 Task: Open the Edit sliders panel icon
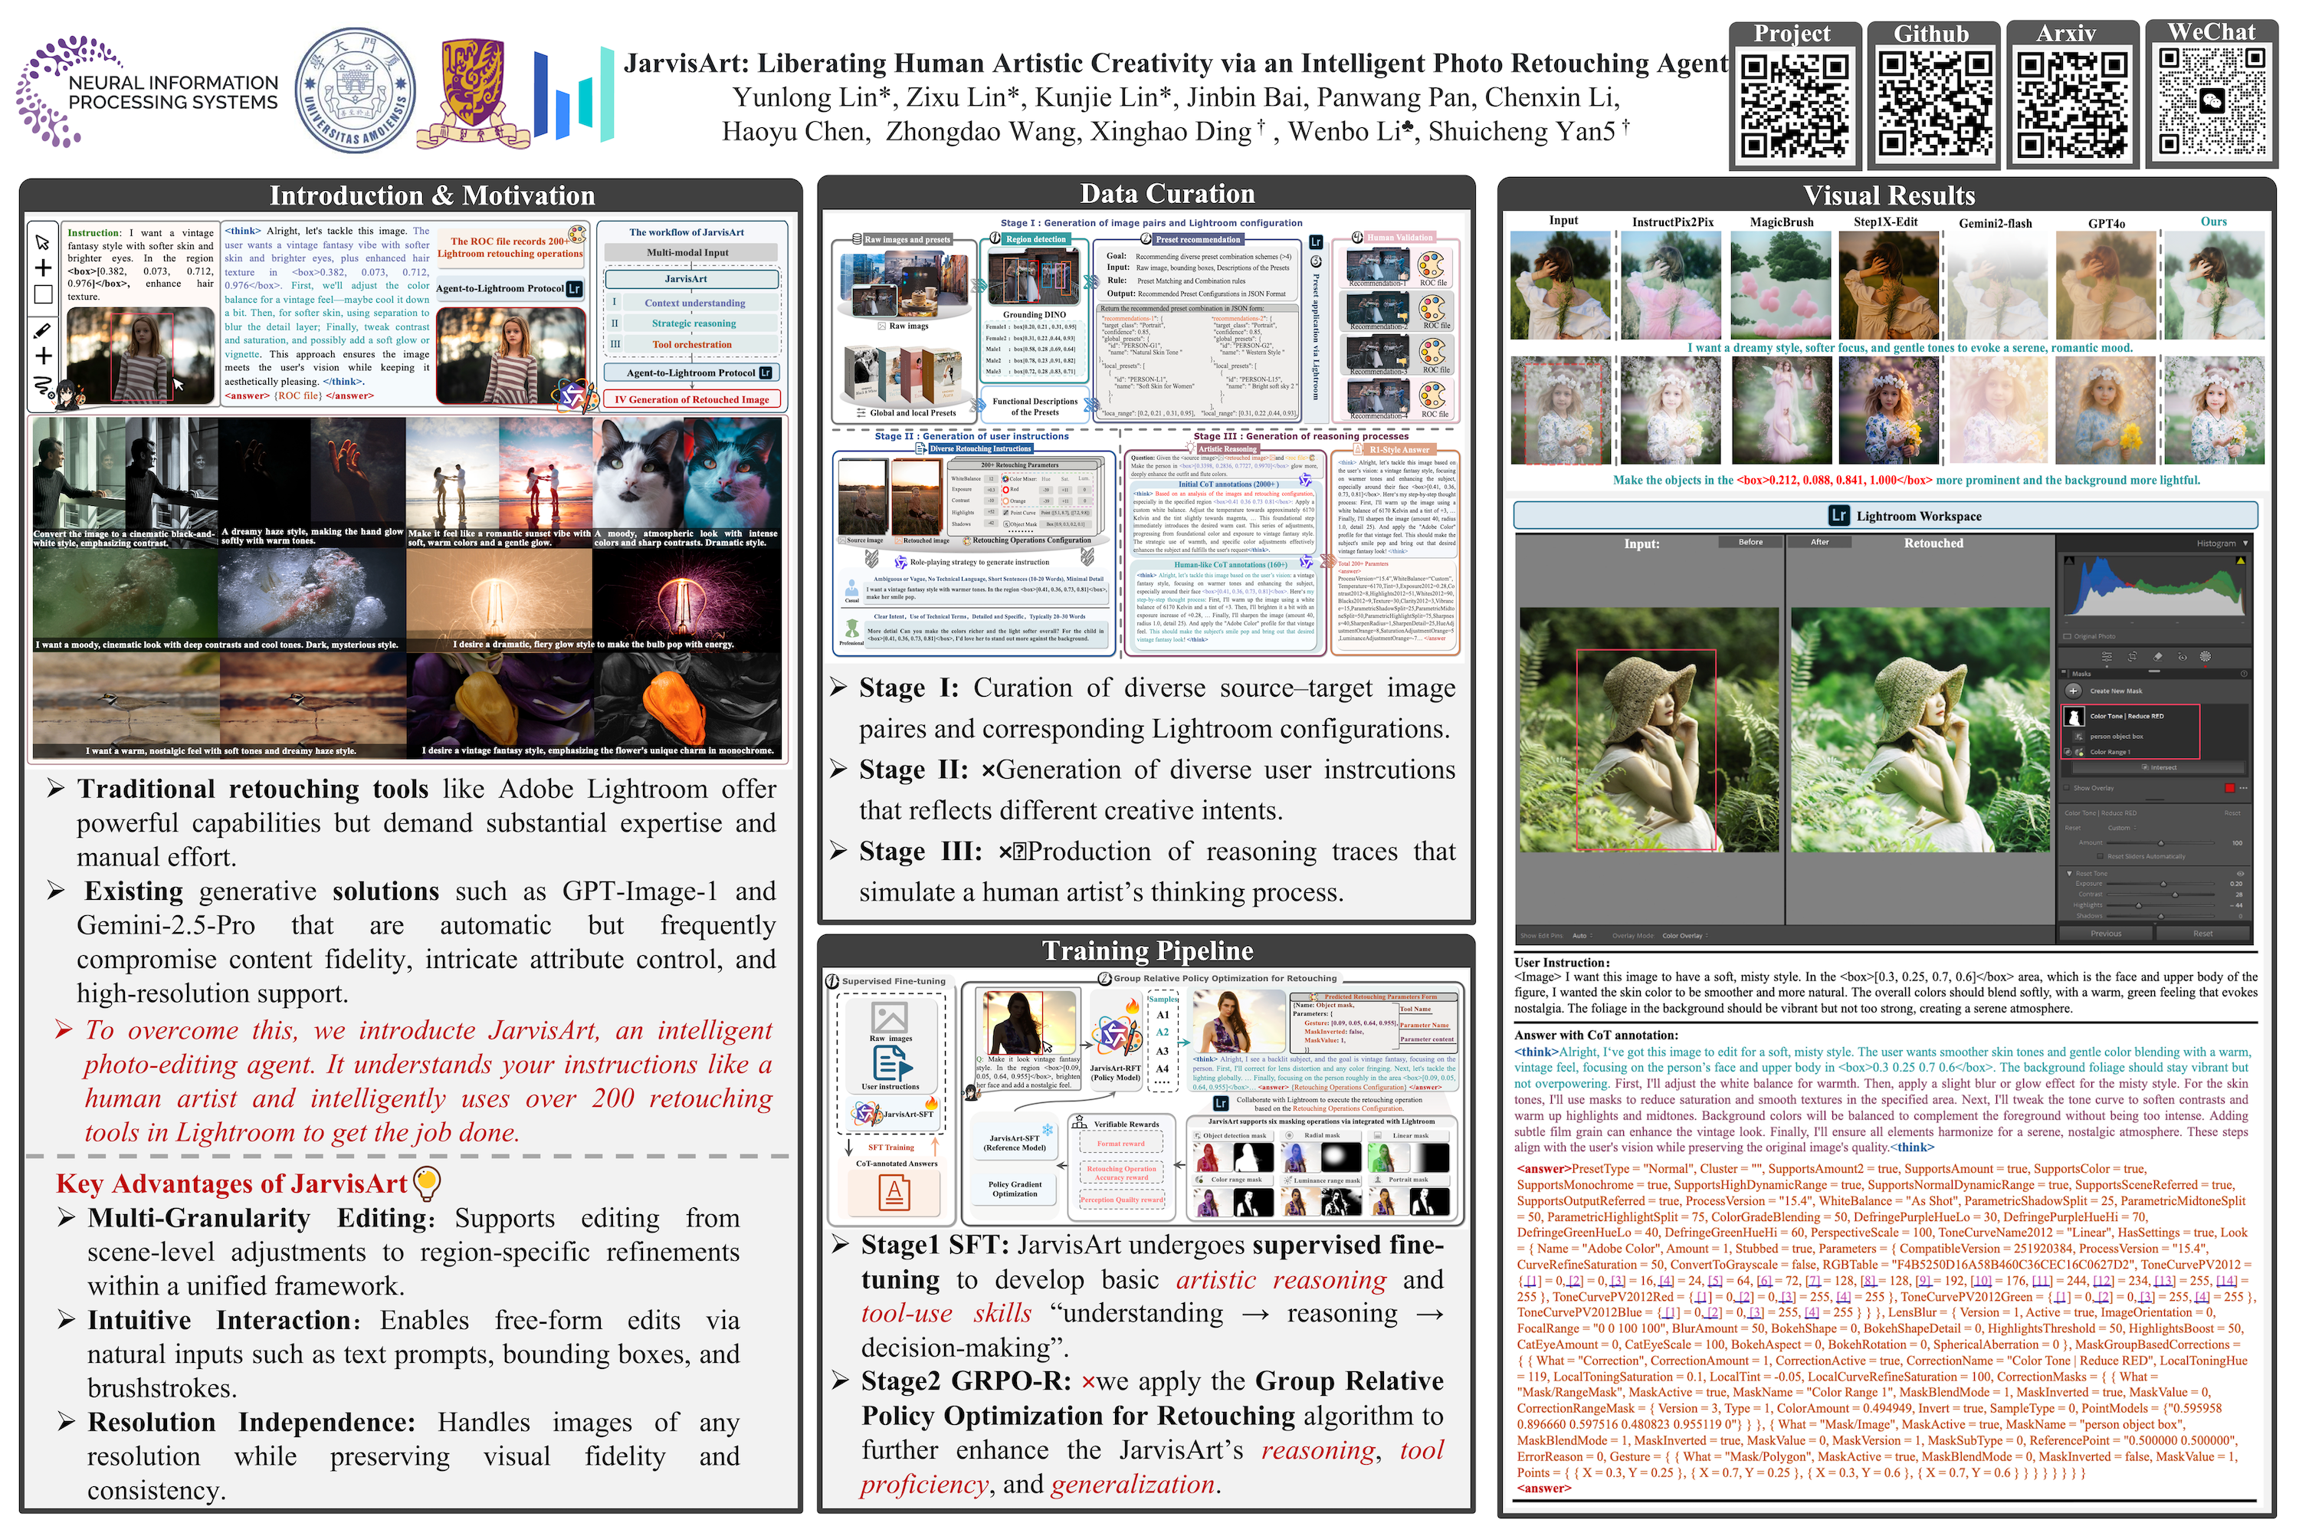pyautogui.click(x=2107, y=656)
